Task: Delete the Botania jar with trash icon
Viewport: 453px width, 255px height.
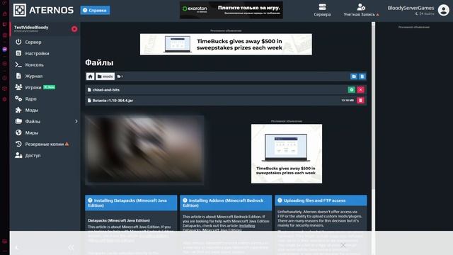Action: [360, 101]
